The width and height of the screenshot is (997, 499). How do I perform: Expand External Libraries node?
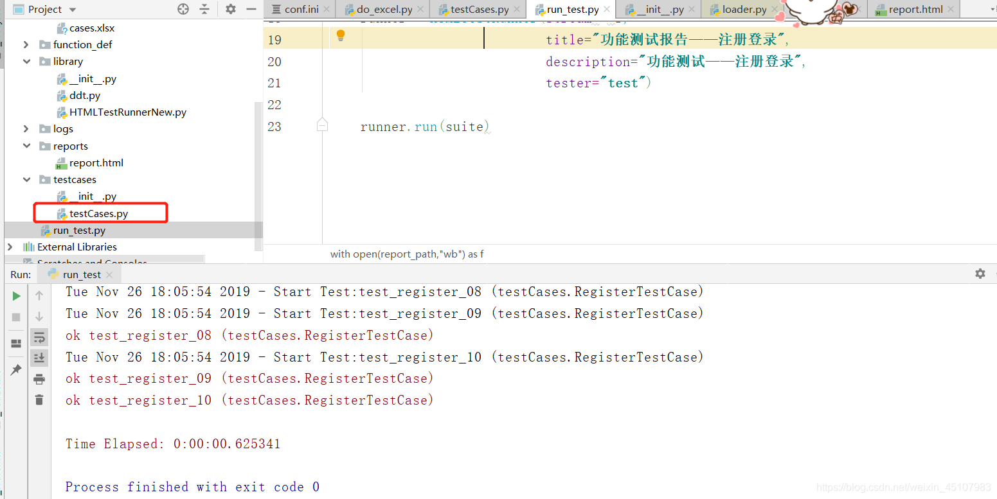10,247
